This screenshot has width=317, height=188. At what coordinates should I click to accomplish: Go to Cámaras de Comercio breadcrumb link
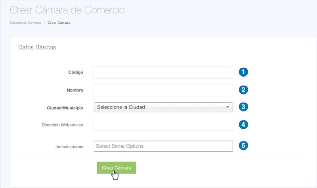(26, 23)
